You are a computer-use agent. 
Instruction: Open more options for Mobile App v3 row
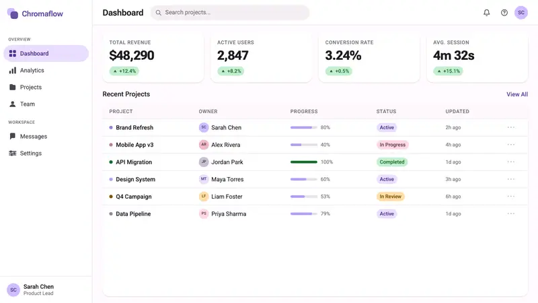(511, 145)
